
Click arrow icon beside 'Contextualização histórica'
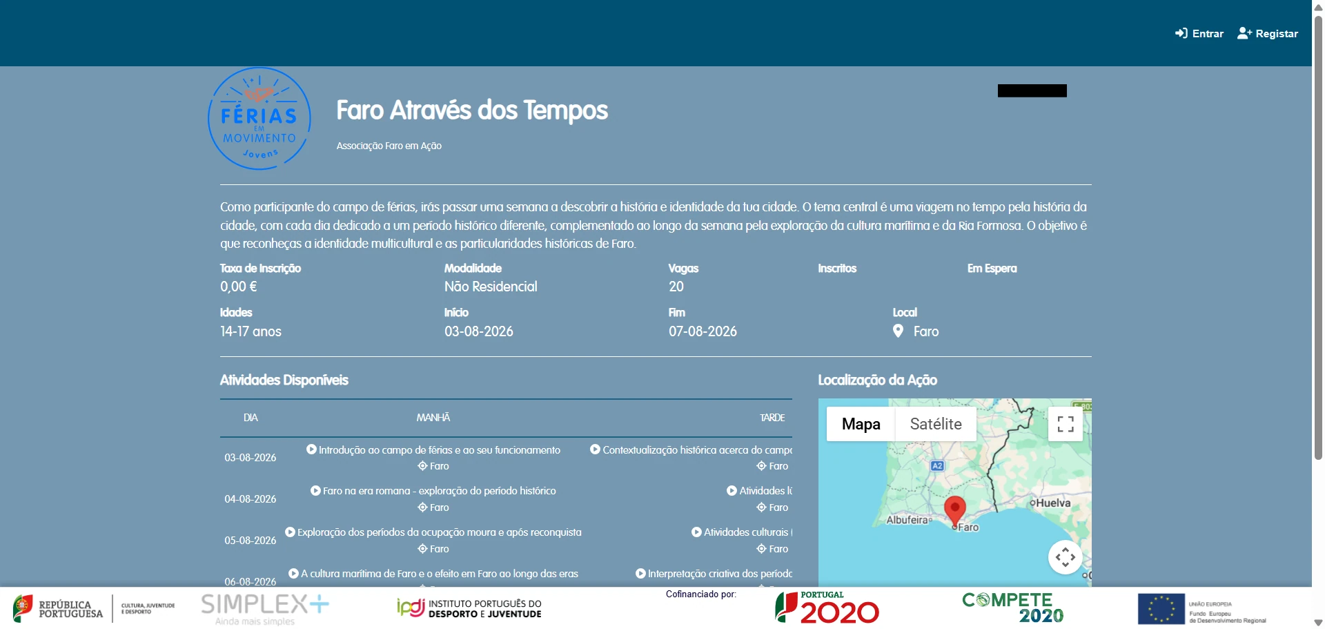point(595,449)
